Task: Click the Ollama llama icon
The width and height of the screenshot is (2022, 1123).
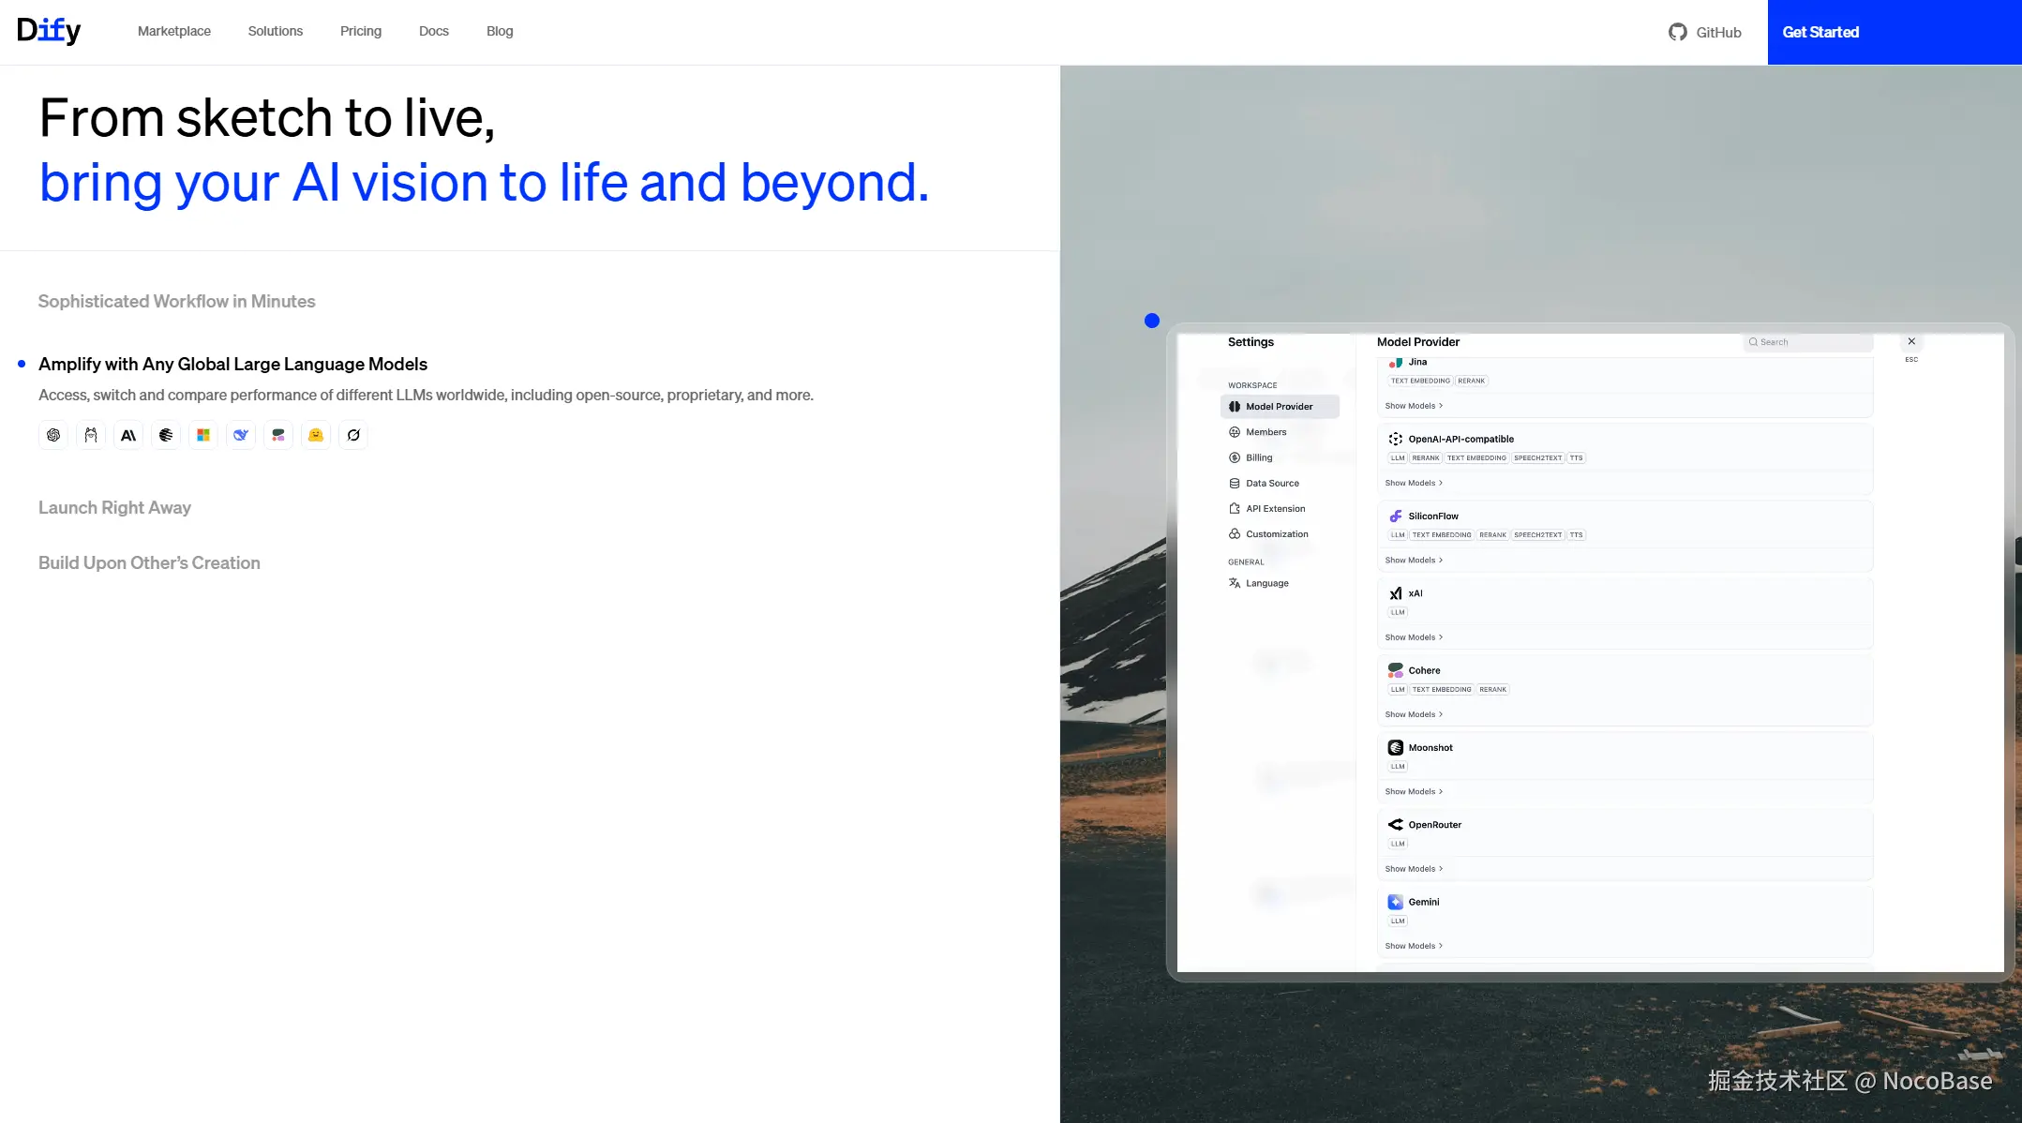Action: [x=91, y=435]
